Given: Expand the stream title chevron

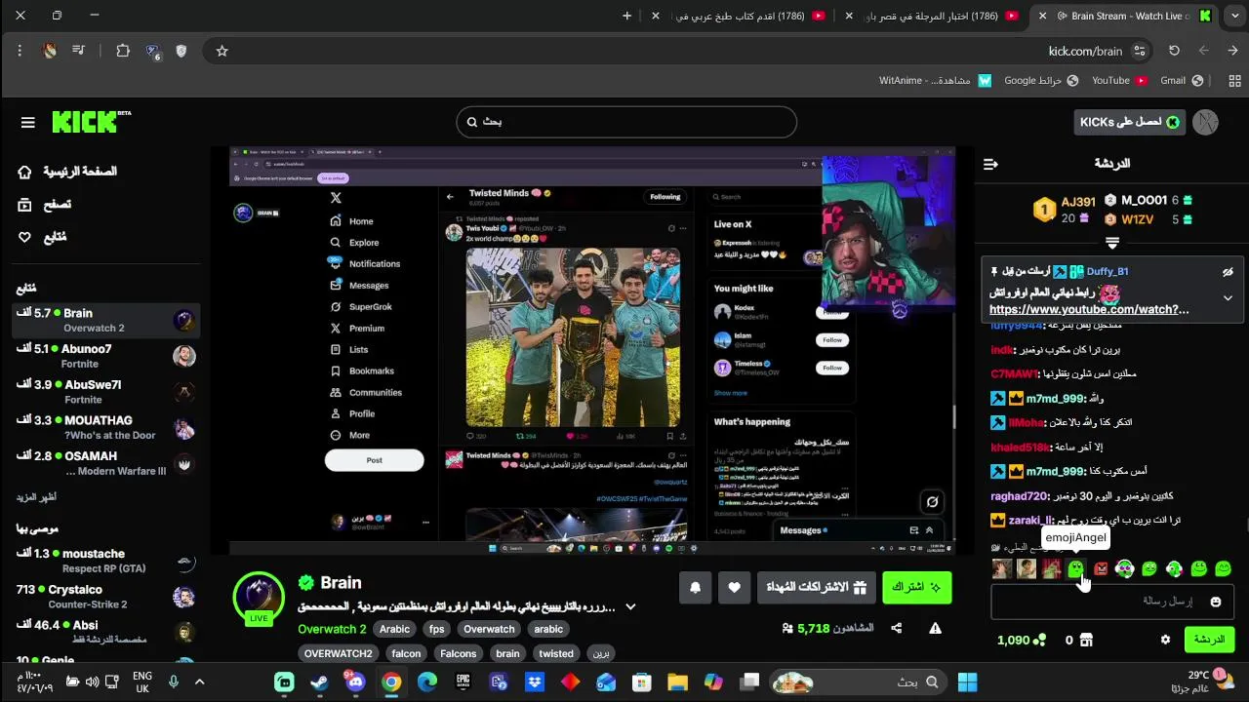Looking at the screenshot, I should pyautogui.click(x=630, y=606).
